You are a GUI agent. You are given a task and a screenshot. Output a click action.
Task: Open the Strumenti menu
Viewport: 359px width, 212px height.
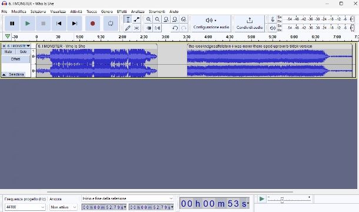pyautogui.click(x=157, y=11)
